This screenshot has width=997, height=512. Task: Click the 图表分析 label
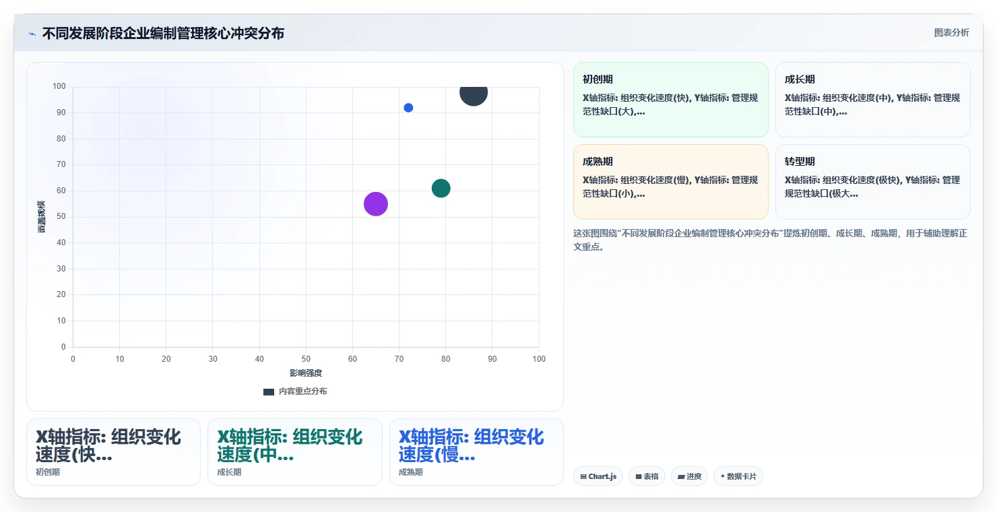(x=951, y=32)
